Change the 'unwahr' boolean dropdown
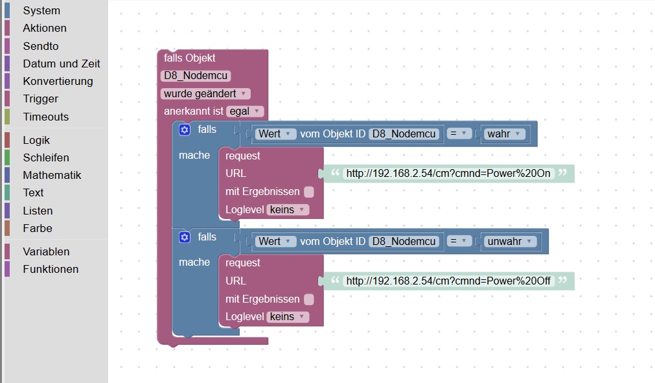The image size is (655, 383). 510,242
